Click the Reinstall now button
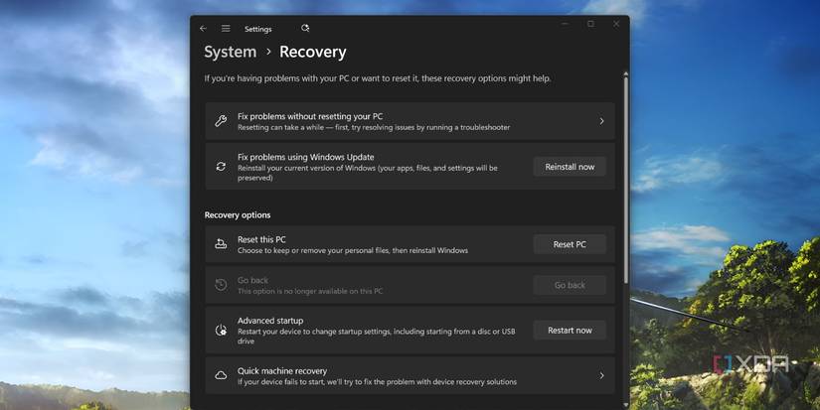 (570, 167)
